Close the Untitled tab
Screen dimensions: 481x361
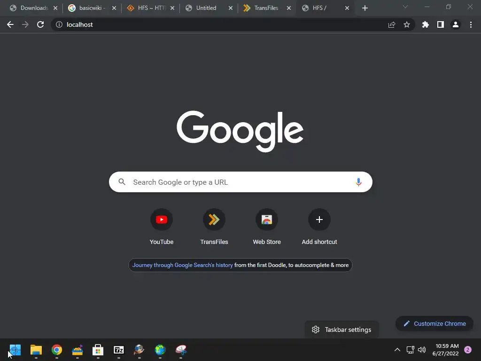[x=231, y=8]
